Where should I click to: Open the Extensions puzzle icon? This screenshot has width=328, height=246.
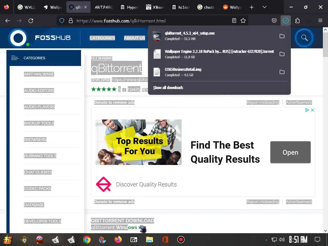(297, 20)
